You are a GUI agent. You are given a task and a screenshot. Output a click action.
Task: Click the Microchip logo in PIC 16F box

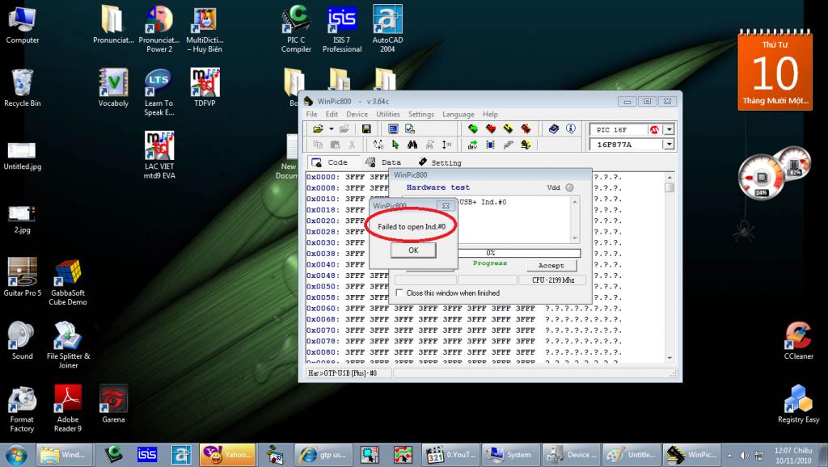click(654, 129)
